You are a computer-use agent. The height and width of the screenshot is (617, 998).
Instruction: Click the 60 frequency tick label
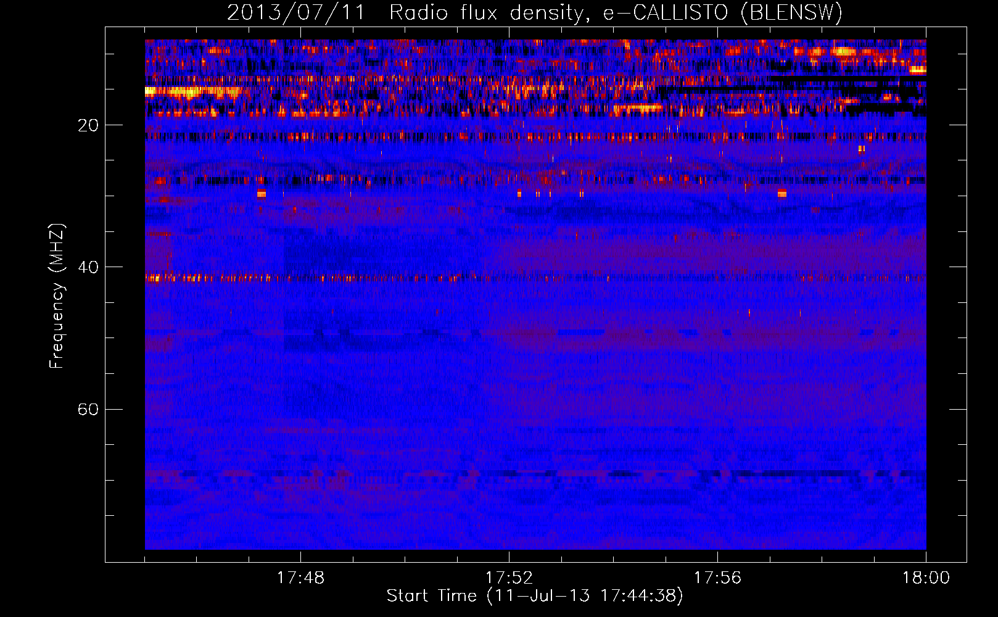click(x=88, y=409)
